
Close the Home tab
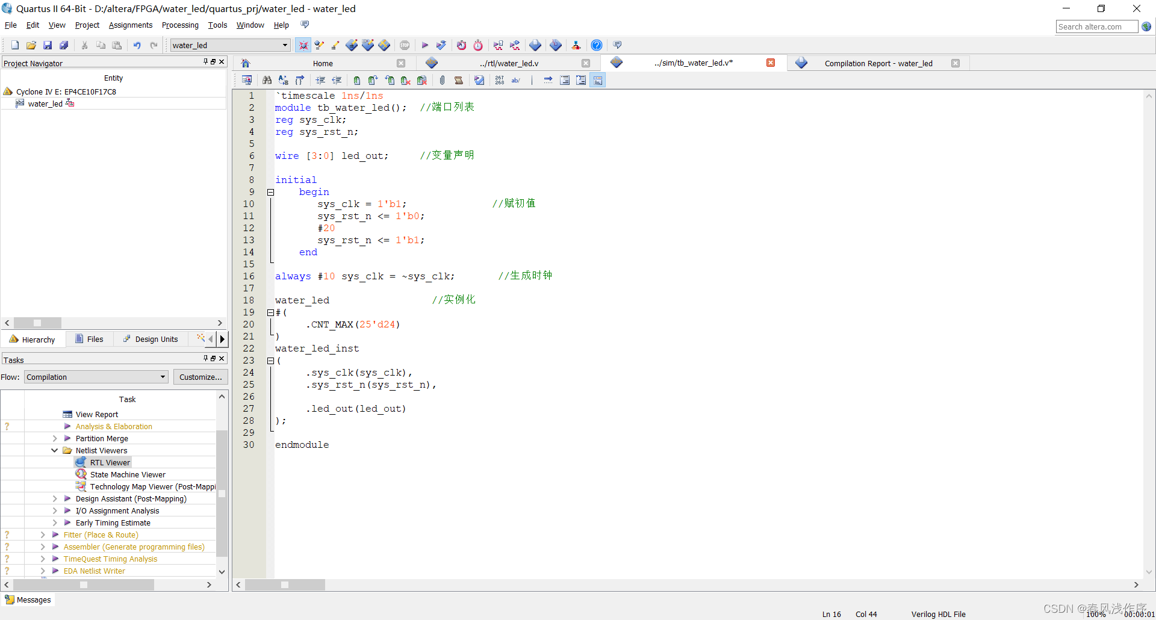click(401, 63)
